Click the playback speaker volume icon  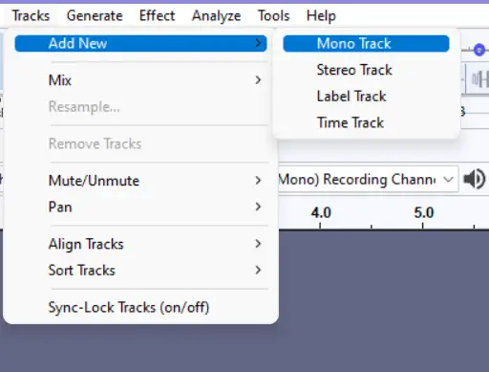[x=475, y=179]
